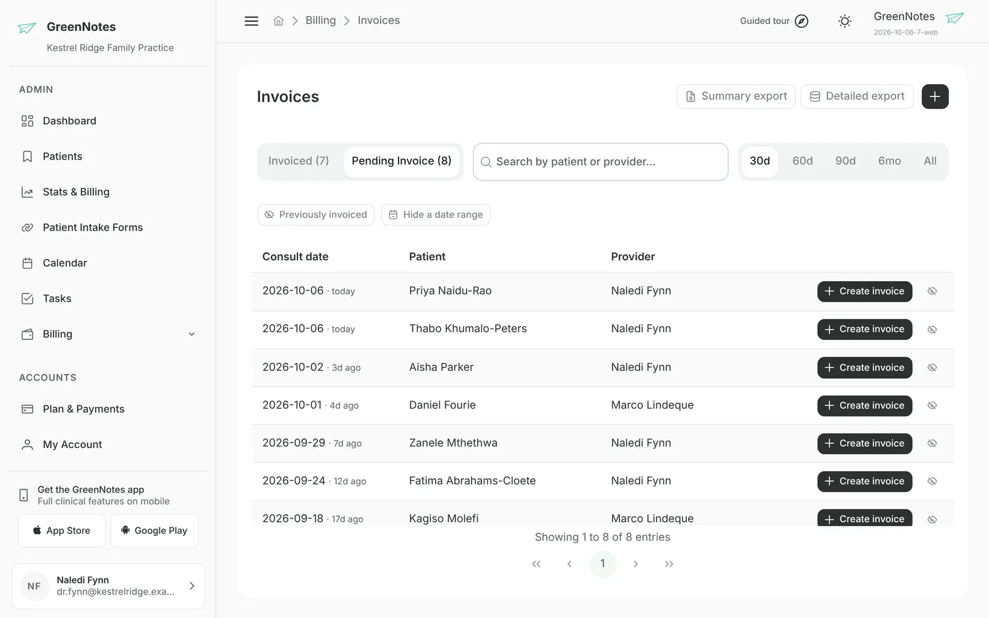Create invoice for Fatima Abrahams-Cloete
Viewport: 989px width, 618px height.
(865, 481)
